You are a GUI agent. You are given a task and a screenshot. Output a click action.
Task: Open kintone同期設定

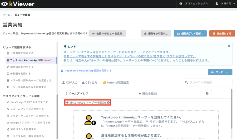(116, 83)
